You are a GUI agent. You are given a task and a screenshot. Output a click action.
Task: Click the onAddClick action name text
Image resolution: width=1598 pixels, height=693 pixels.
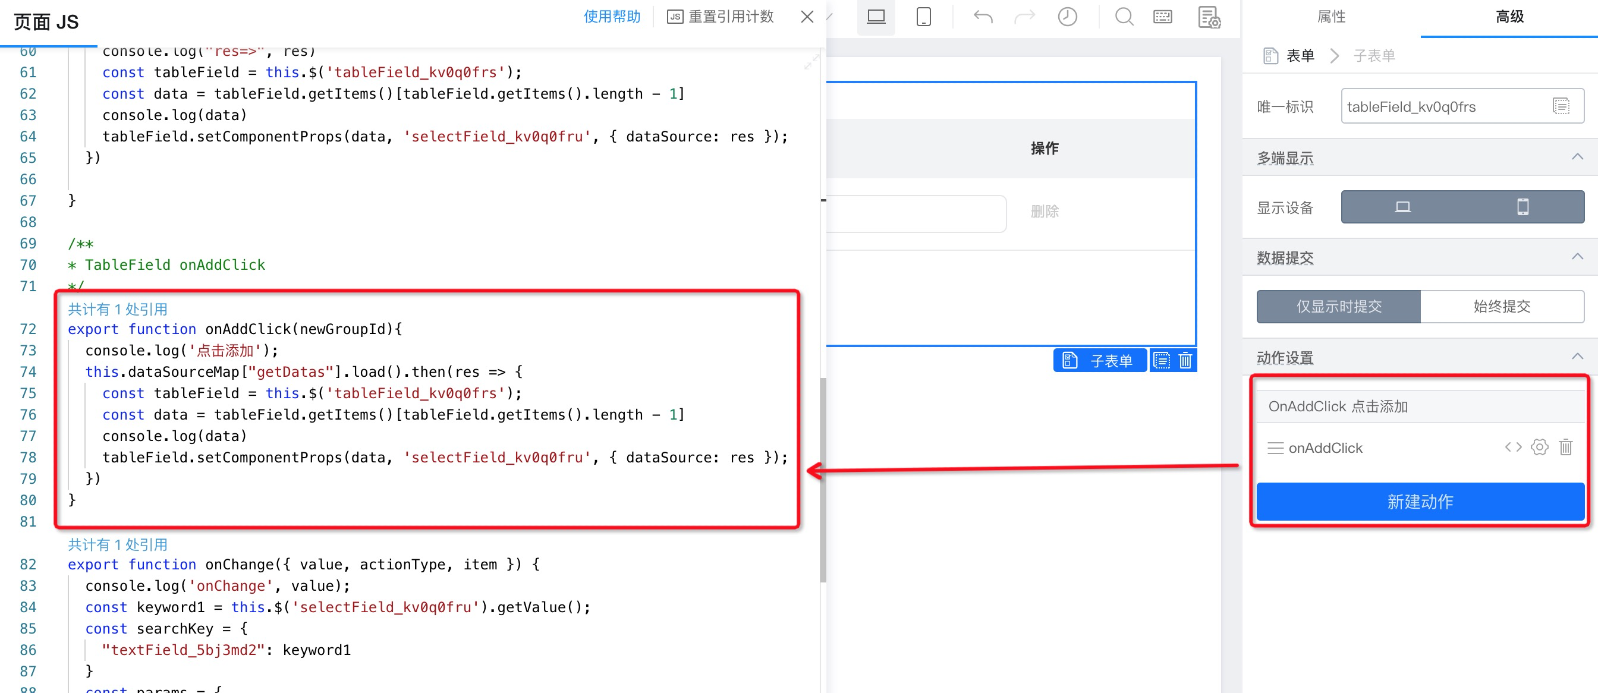(x=1325, y=448)
